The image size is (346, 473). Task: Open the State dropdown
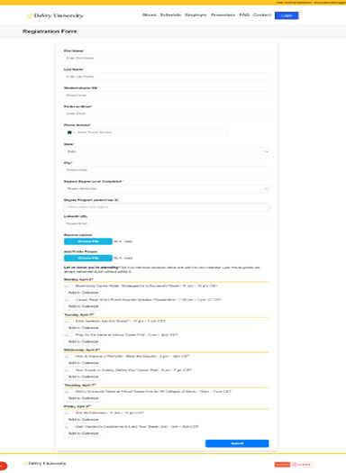(166, 151)
